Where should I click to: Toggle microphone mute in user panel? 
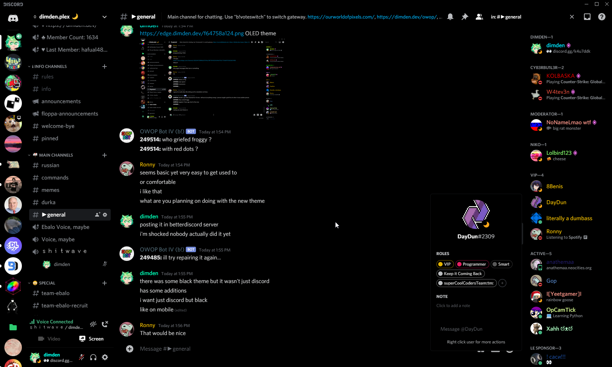tap(82, 357)
